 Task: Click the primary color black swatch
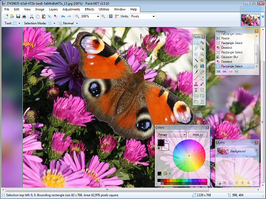click(161, 142)
